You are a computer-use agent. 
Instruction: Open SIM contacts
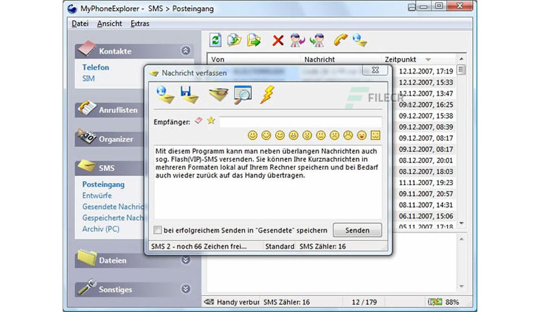coord(88,79)
